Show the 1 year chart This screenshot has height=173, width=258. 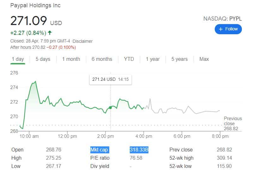(x=153, y=59)
